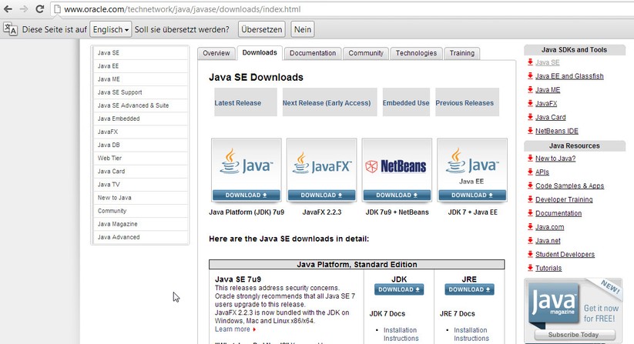634x344 pixels.
Task: Click the red download arrow beside Java Card
Action: (x=530, y=118)
